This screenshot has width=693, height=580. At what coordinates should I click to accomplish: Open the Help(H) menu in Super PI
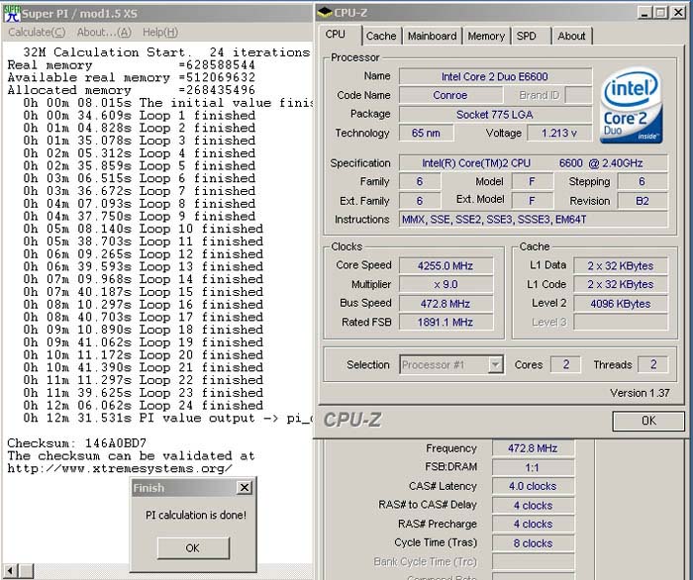pos(160,33)
